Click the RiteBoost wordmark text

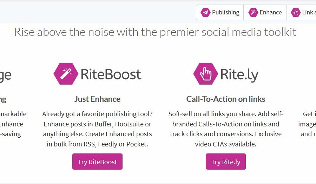[111, 74]
